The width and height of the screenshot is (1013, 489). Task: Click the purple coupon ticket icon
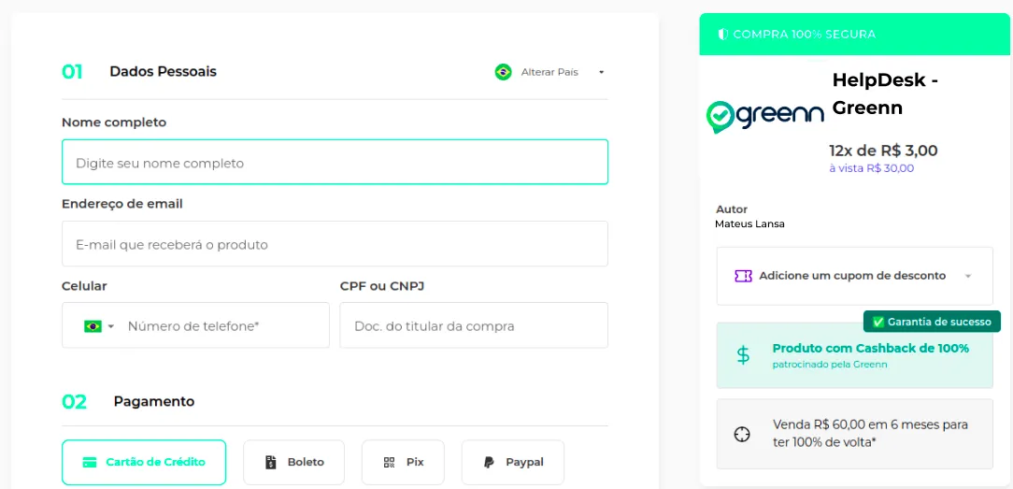tap(744, 276)
